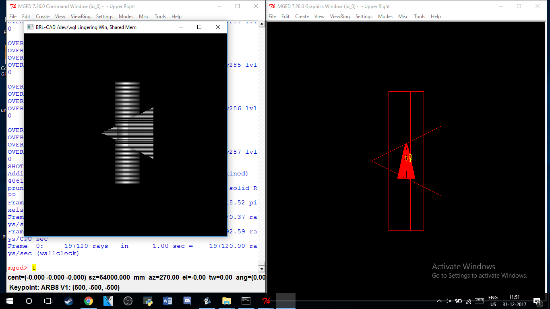Open the Windows Start menu
The width and height of the screenshot is (550, 309).
click(10, 301)
